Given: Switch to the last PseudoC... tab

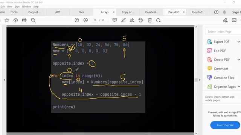Looking at the screenshot, I should 198,12.
